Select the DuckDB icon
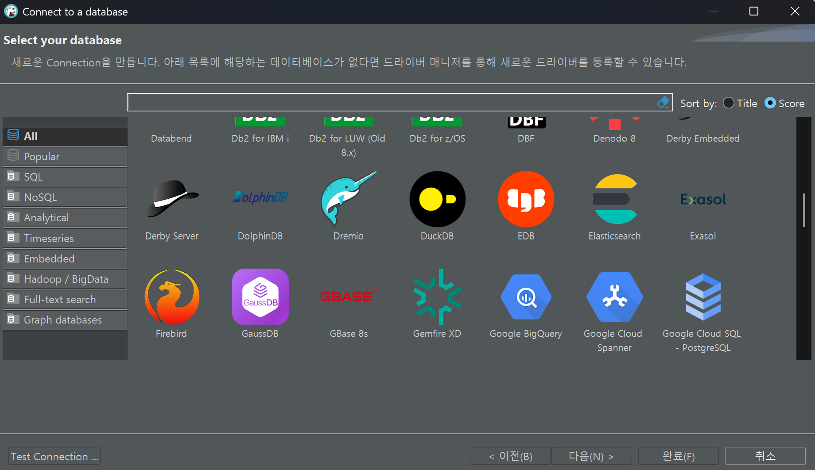The height and width of the screenshot is (470, 815). [x=437, y=199]
